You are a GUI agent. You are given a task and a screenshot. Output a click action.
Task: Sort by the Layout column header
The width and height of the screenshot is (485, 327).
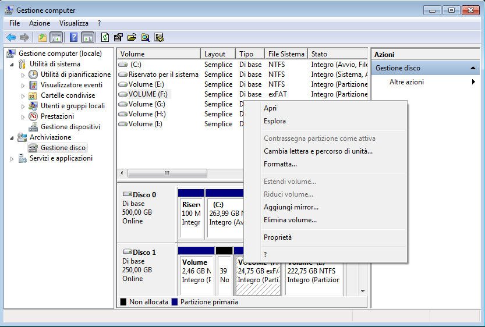tap(218, 54)
